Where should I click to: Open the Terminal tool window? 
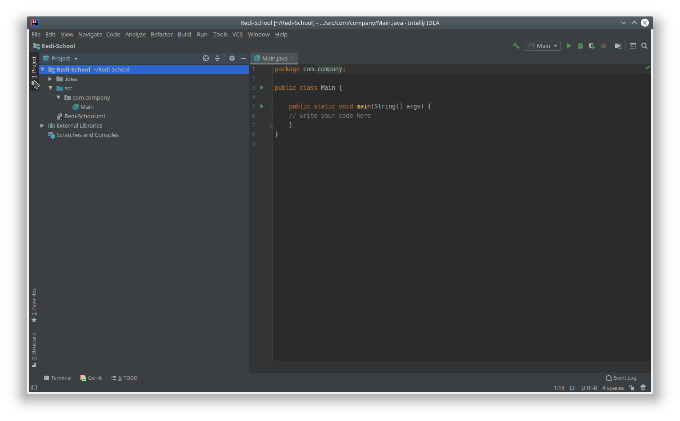(x=57, y=377)
